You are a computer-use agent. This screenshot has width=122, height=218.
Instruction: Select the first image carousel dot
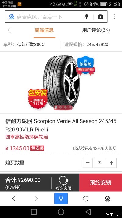click(56, 107)
